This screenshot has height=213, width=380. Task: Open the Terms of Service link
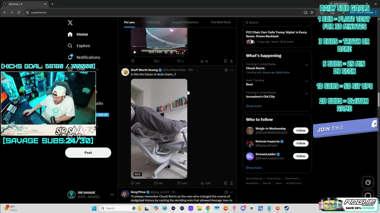254,179
